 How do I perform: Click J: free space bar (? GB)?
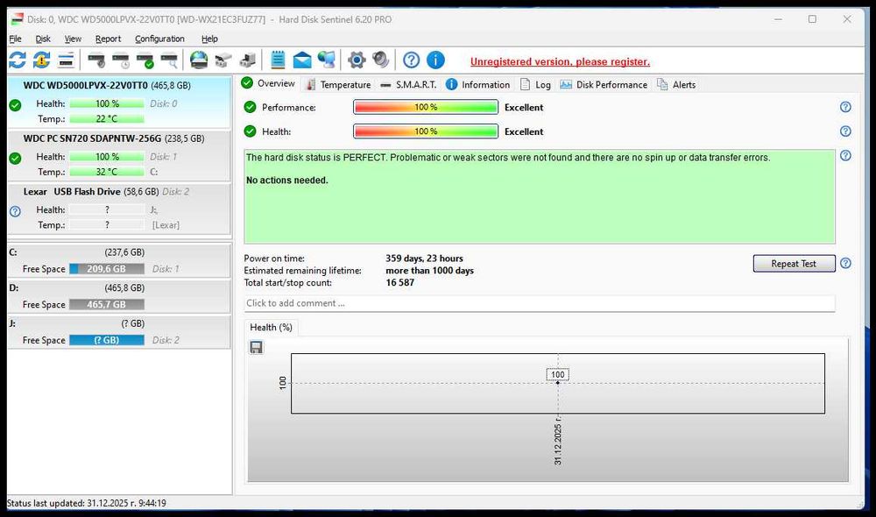[107, 340]
